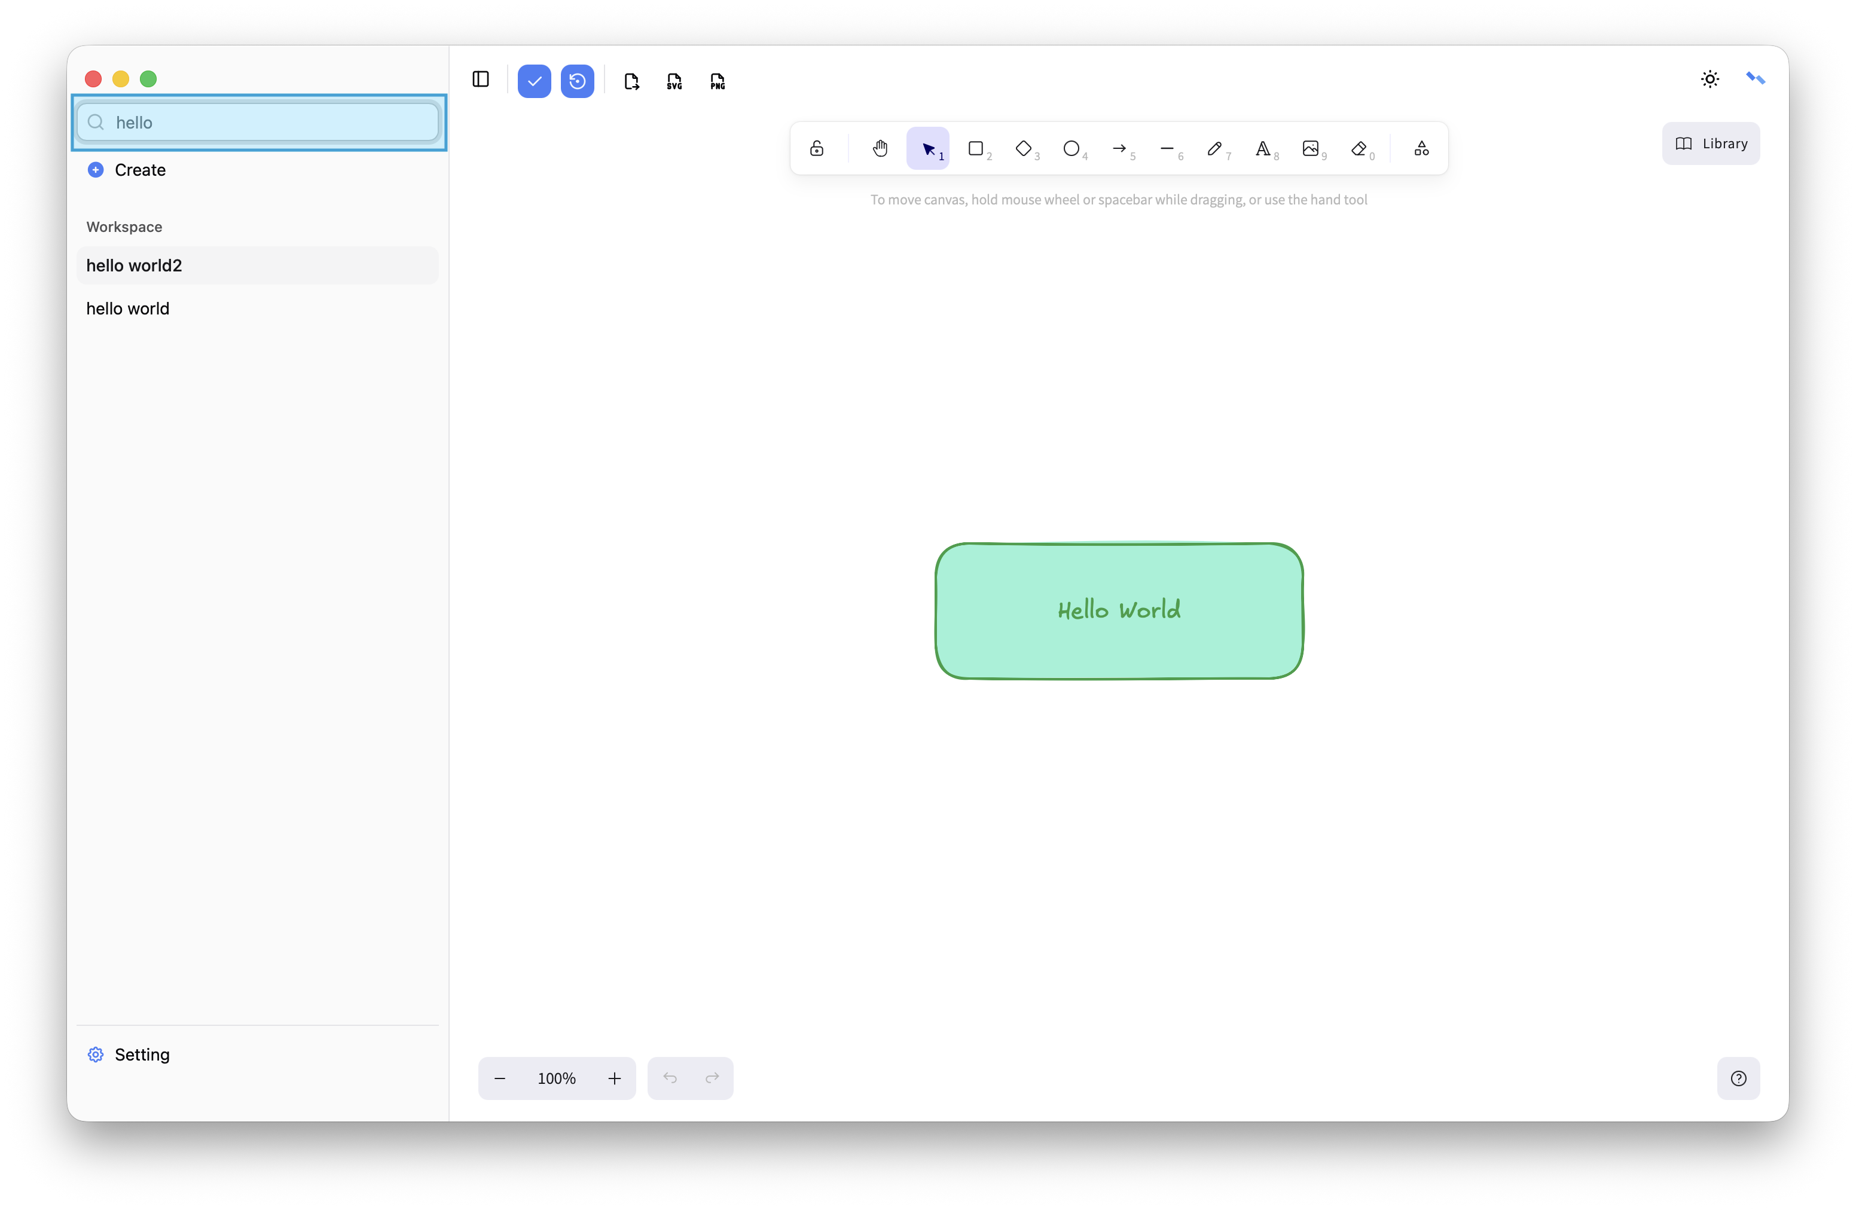1856x1210 pixels.
Task: Activate the Eraser tool
Action: (x=1359, y=148)
